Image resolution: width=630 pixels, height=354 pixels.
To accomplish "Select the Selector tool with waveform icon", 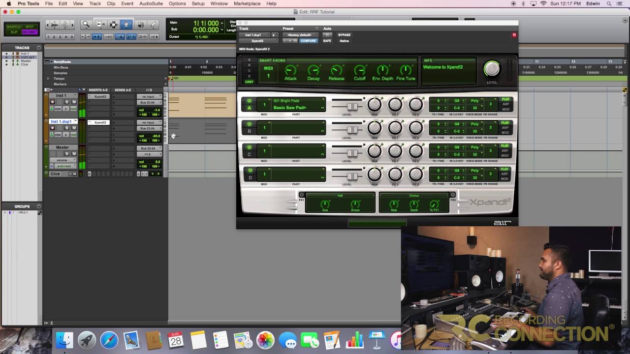I will point(114,24).
